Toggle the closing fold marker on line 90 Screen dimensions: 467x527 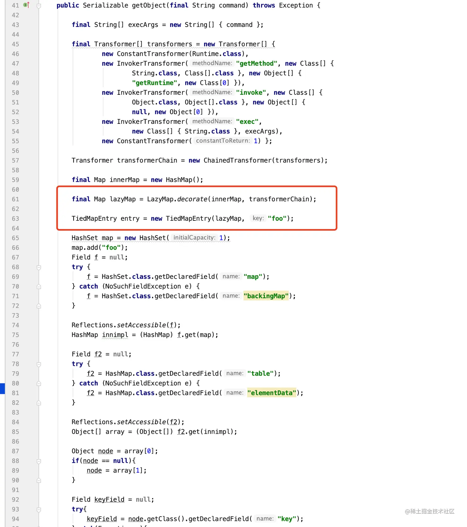click(39, 481)
